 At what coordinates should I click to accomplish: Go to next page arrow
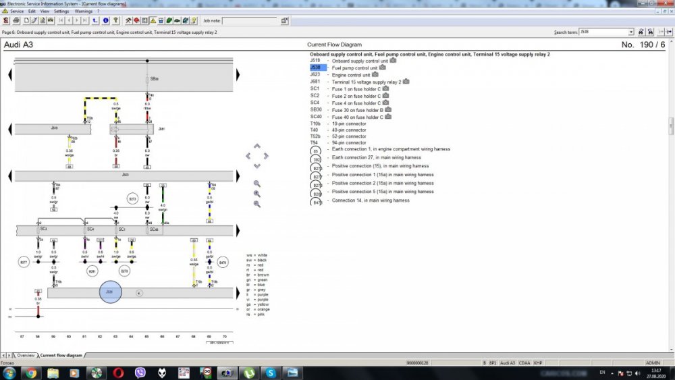[77, 20]
